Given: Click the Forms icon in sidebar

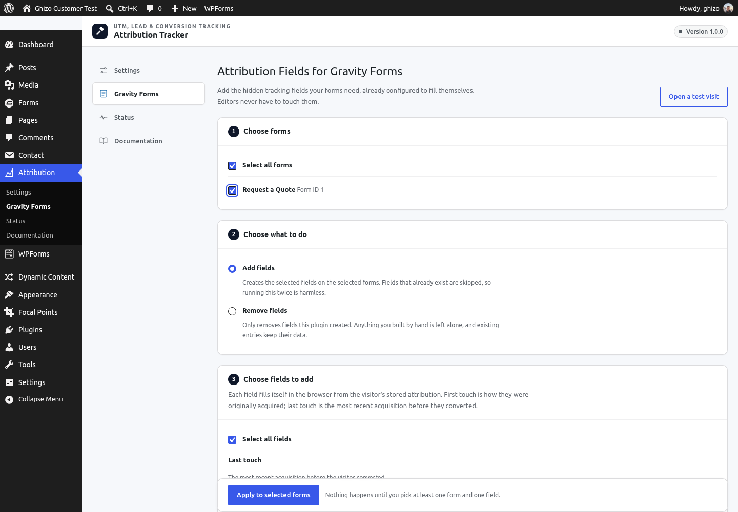Looking at the screenshot, I should 9,103.
